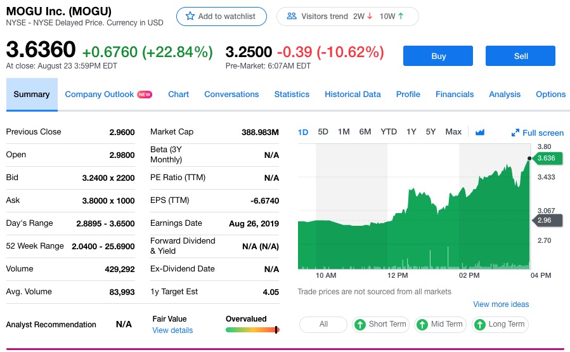Click the 52 Week Range value
Viewport: 570px width, 352px height.
click(103, 247)
